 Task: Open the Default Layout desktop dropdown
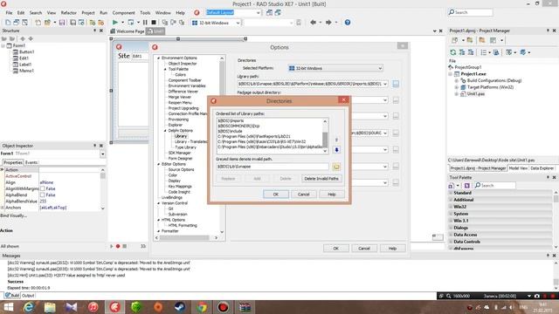(x=259, y=12)
